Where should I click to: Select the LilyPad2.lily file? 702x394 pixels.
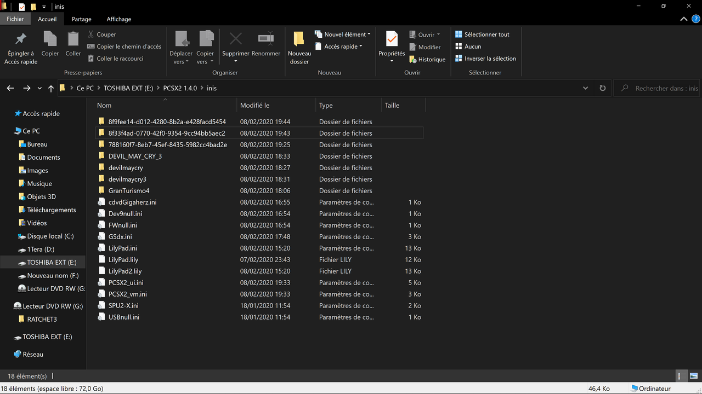coord(125,271)
